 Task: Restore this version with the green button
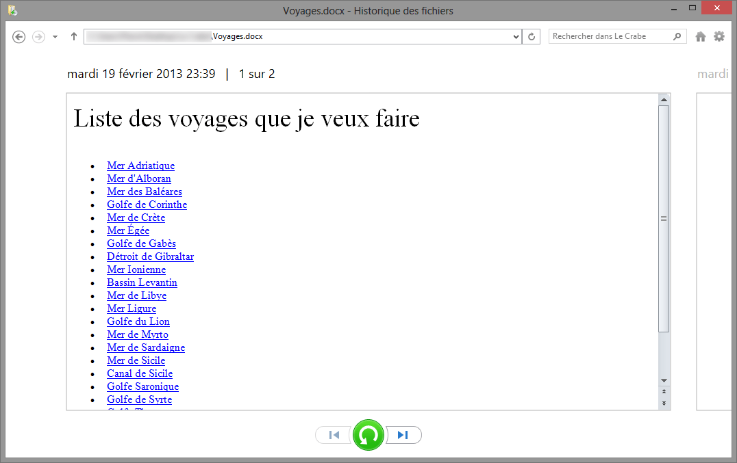pyautogui.click(x=368, y=435)
